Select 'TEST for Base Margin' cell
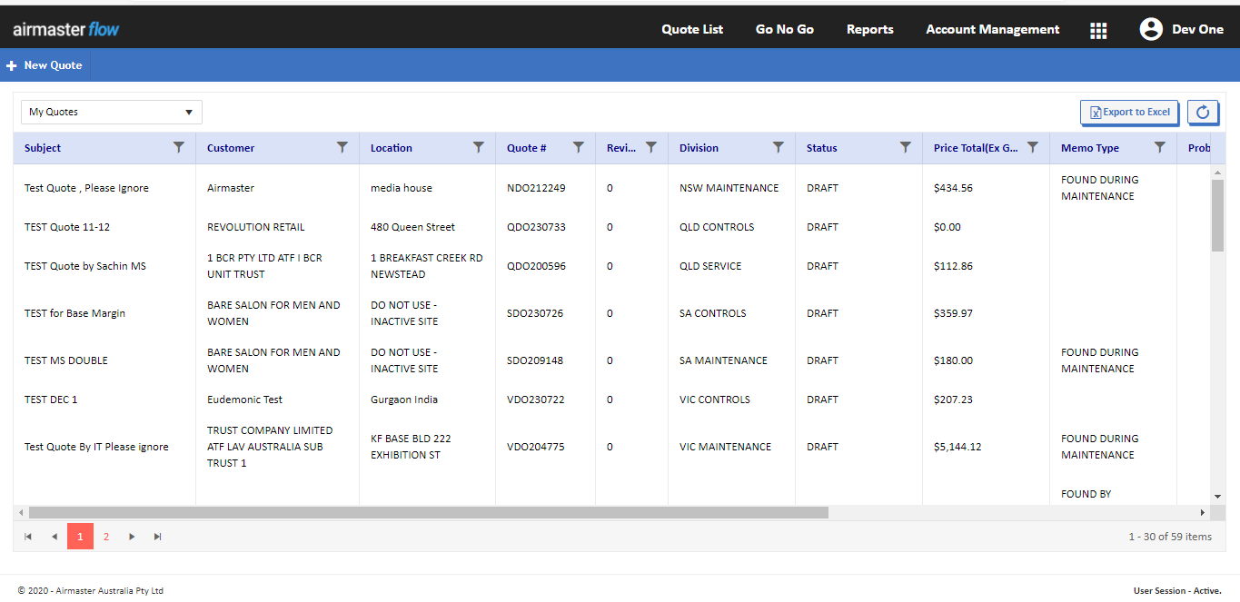This screenshot has height=602, width=1240. (104, 313)
